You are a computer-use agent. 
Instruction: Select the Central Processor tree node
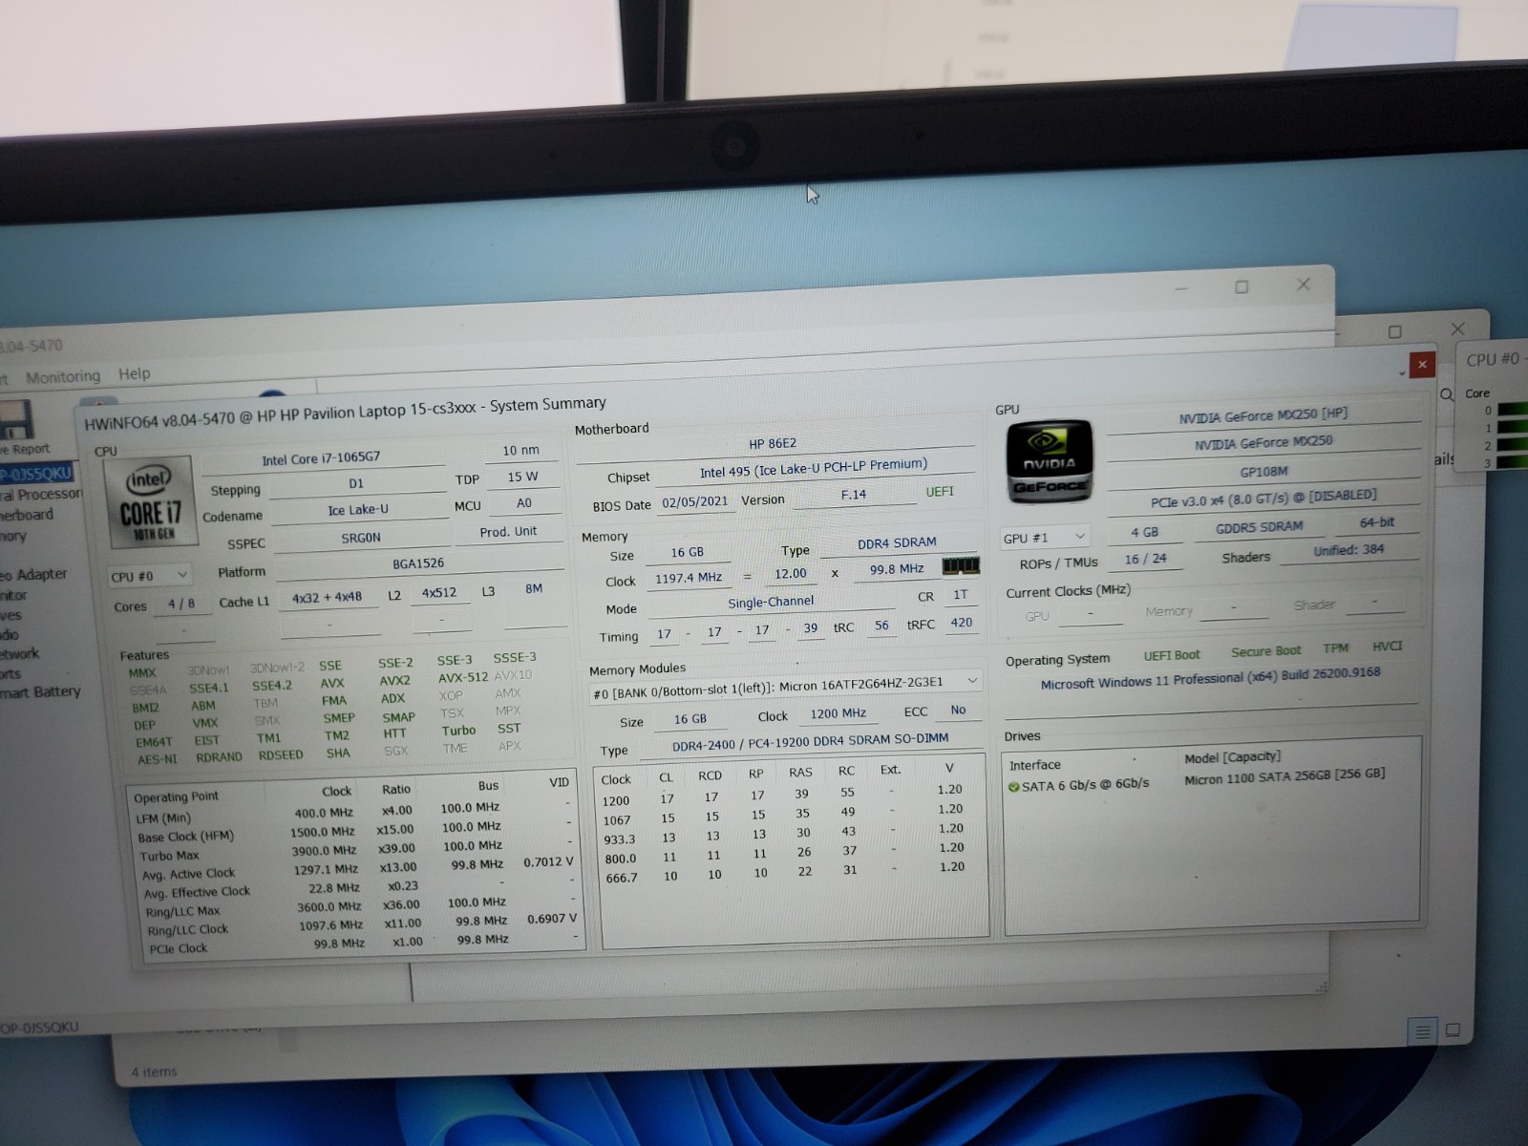pyautogui.click(x=41, y=494)
